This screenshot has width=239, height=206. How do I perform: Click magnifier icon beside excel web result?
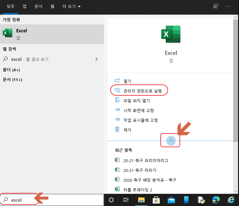(x=5, y=59)
